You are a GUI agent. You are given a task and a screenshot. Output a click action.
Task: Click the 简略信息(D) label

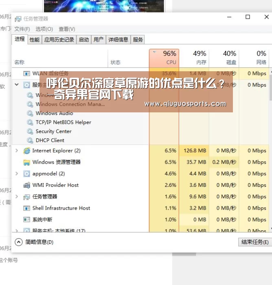click(x=39, y=242)
